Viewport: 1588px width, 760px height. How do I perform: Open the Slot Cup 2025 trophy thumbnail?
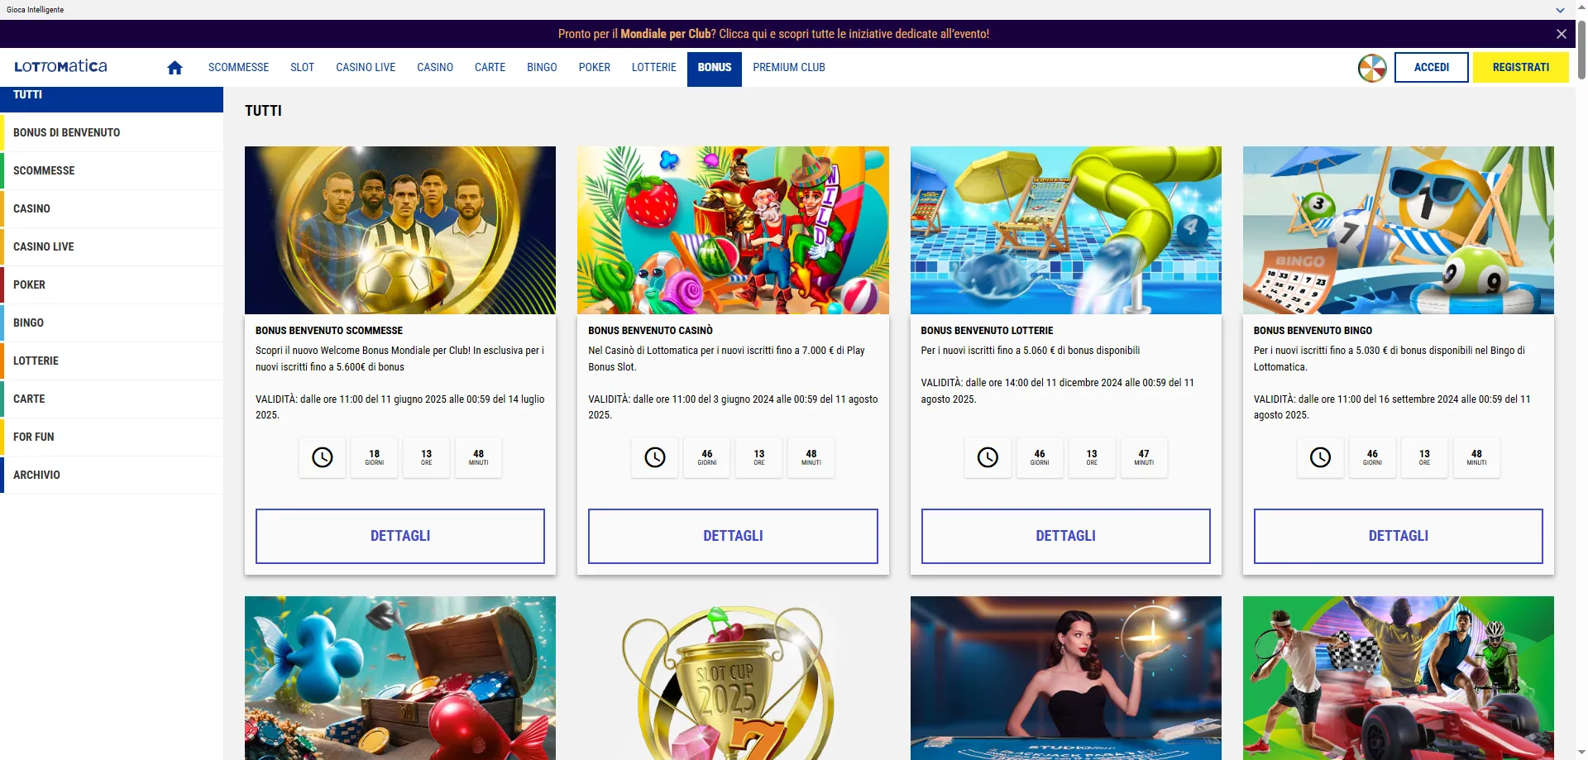tap(733, 678)
